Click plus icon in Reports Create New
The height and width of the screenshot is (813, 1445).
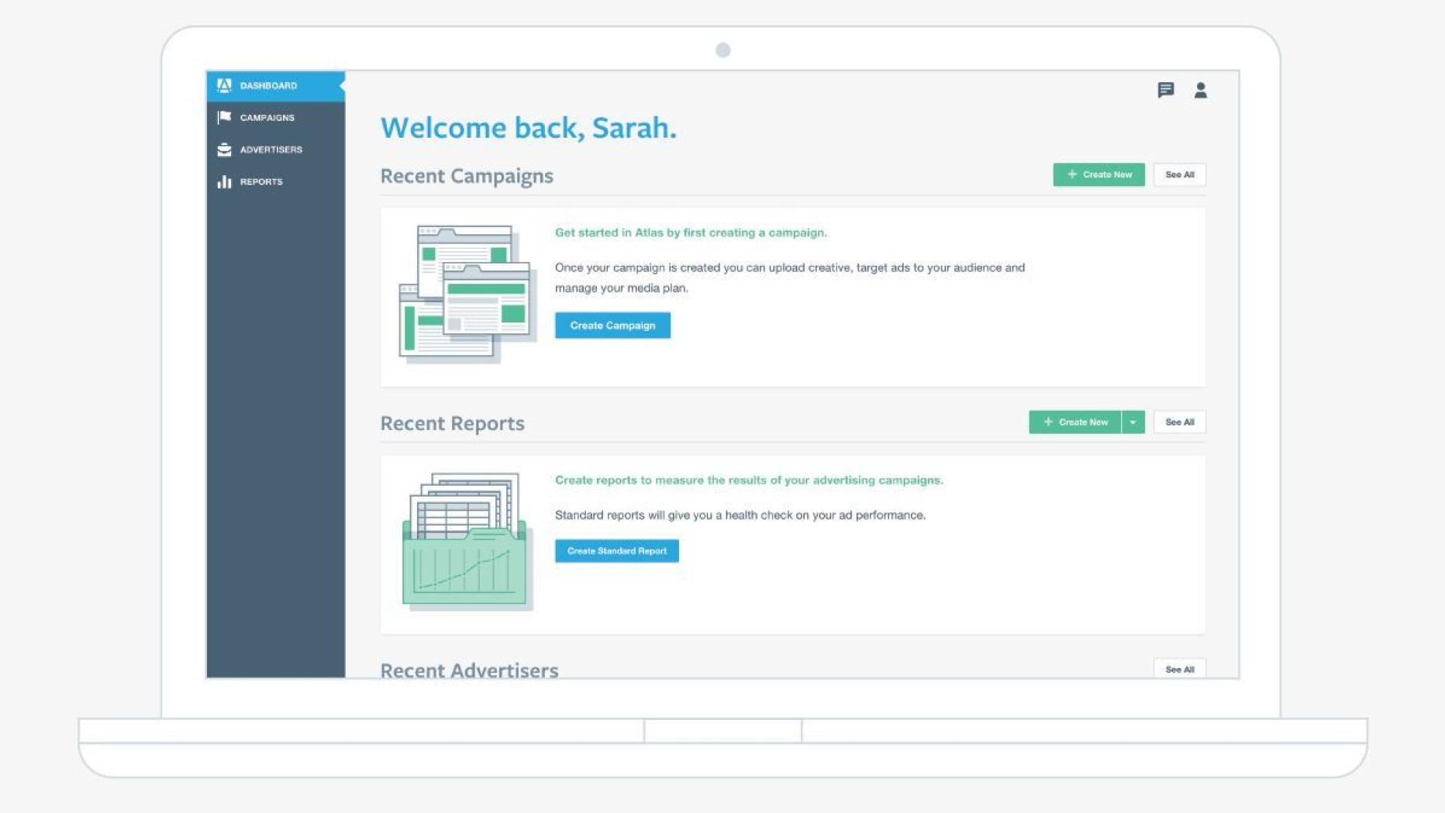point(1048,422)
